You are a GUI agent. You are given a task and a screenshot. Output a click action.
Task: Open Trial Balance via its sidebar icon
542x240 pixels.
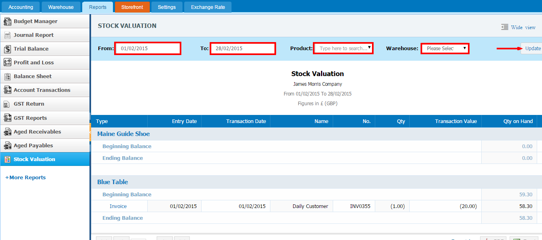point(7,49)
